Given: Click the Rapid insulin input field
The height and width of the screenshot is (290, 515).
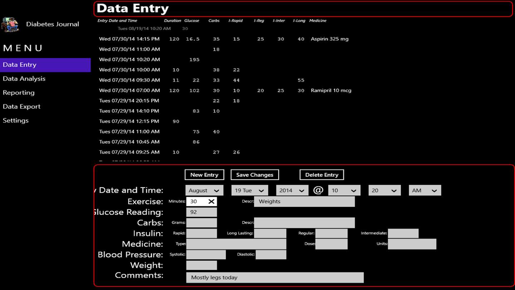Looking at the screenshot, I should click(201, 233).
